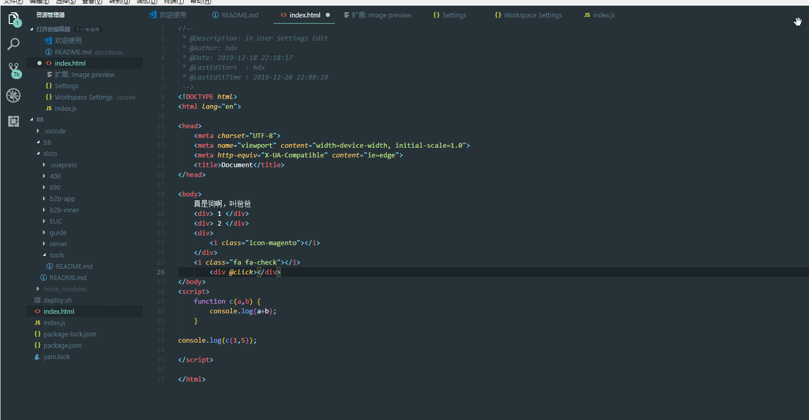Switch to the 扩展: Image preview tab
809x420 pixels.
coord(378,15)
